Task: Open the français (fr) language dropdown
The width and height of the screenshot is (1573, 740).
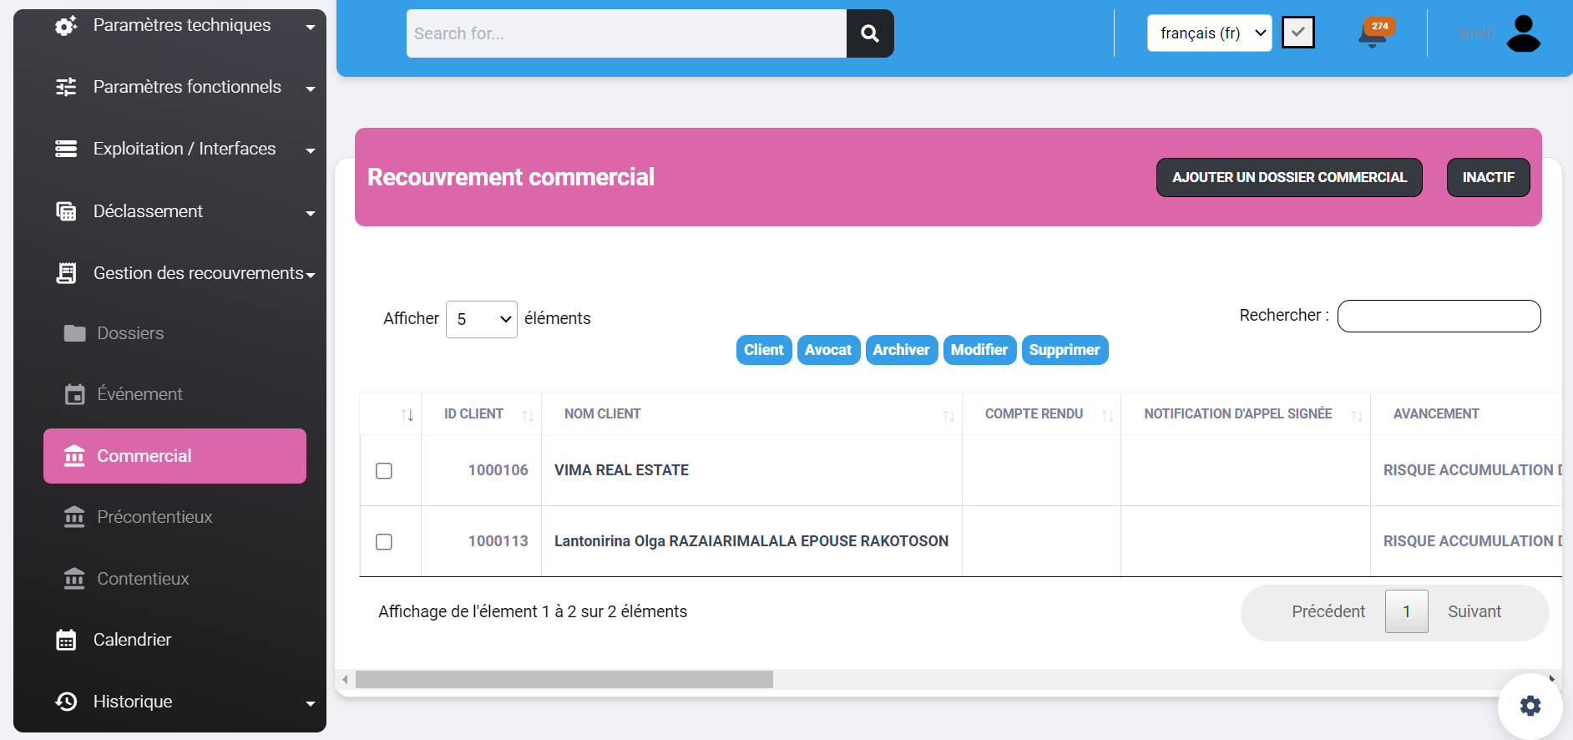Action: coord(1208,33)
